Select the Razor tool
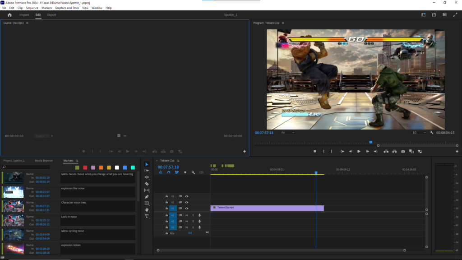 pos(147,184)
